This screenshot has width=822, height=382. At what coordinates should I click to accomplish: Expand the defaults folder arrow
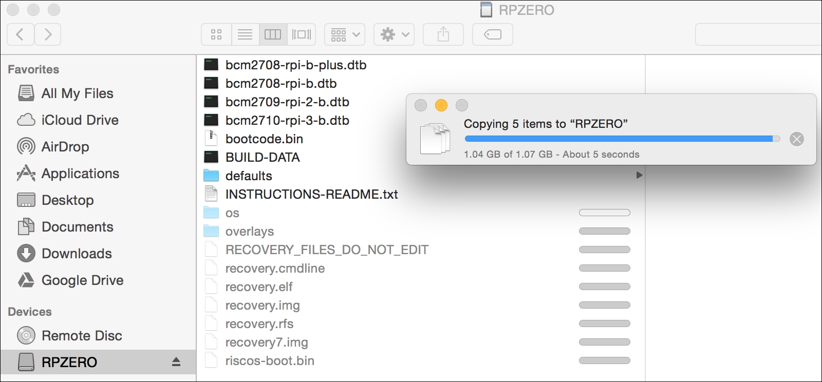[x=639, y=175]
